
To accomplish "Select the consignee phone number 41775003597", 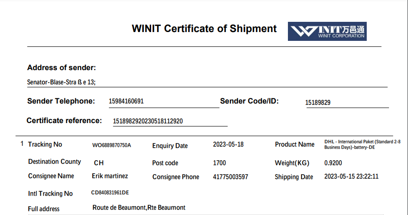I will [230, 177].
